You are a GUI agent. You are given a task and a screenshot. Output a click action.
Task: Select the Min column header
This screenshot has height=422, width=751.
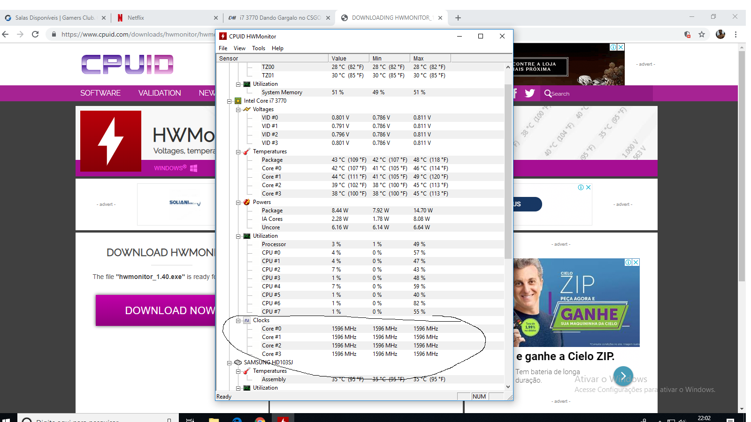[x=390, y=58]
